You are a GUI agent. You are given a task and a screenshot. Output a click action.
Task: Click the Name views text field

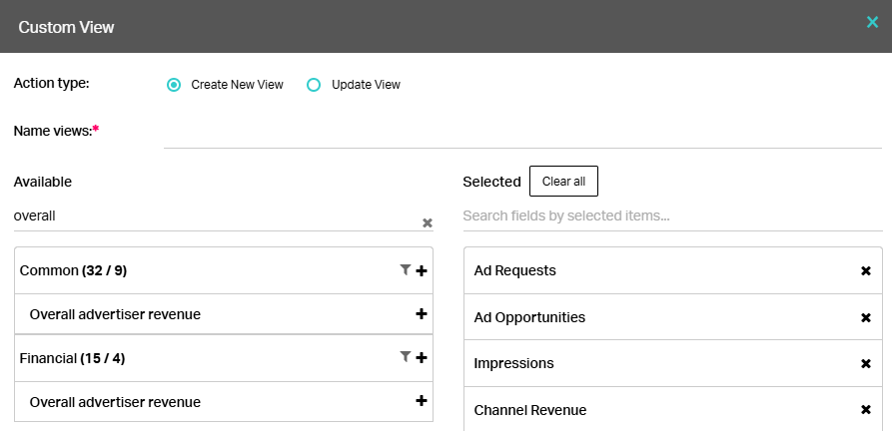521,133
